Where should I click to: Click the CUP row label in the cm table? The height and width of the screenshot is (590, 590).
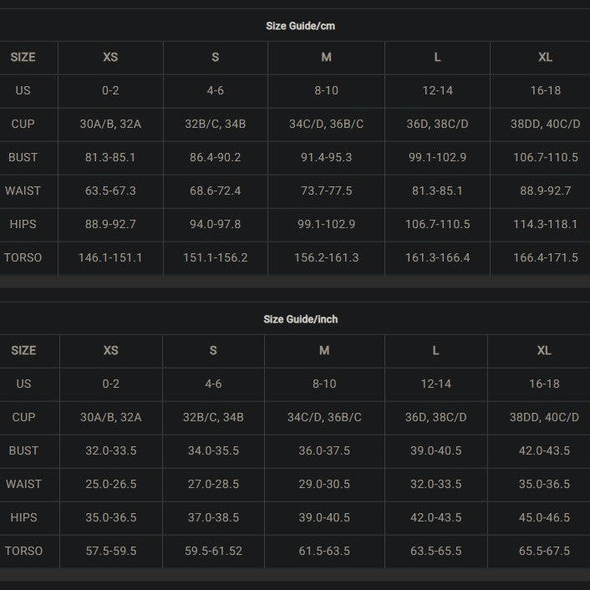pos(23,124)
